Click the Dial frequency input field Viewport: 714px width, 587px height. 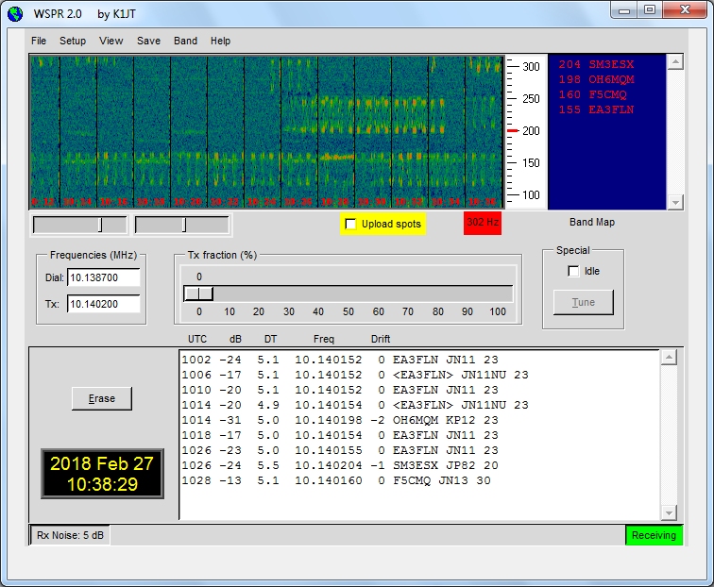(x=103, y=277)
